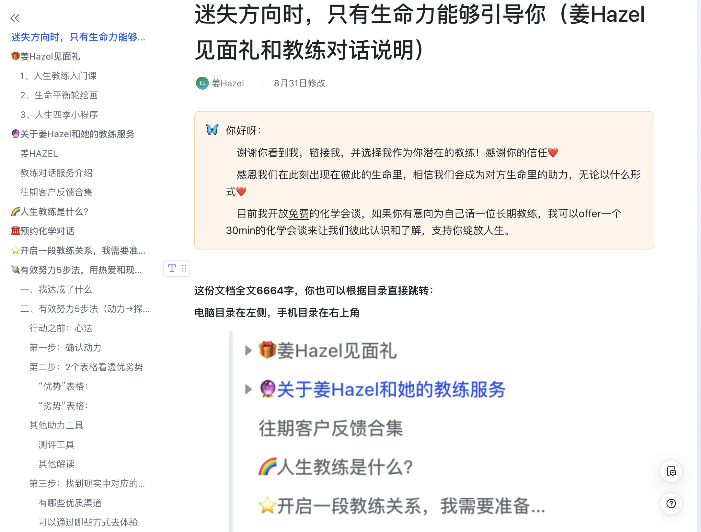
Task: Click the block drag handle dots
Action: pyautogui.click(x=184, y=268)
